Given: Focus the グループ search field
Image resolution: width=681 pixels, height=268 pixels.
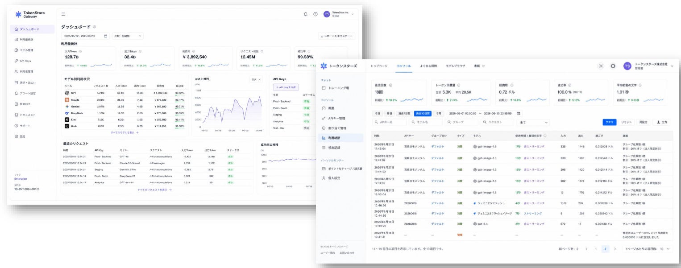Looking at the screenshot, I should 461,122.
